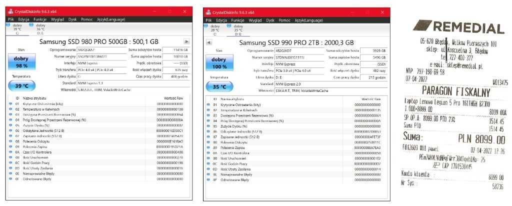Viewport: 512px width, 206px height.
Task: Click status dot of Zapisane Jednostki in 990 PRO window
Action: click(x=208, y=137)
